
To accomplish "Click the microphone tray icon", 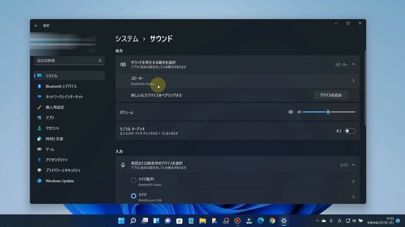I will [331, 221].
